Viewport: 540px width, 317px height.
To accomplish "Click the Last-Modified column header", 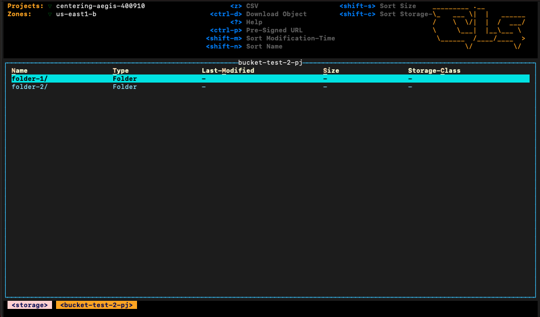I will tap(228, 70).
